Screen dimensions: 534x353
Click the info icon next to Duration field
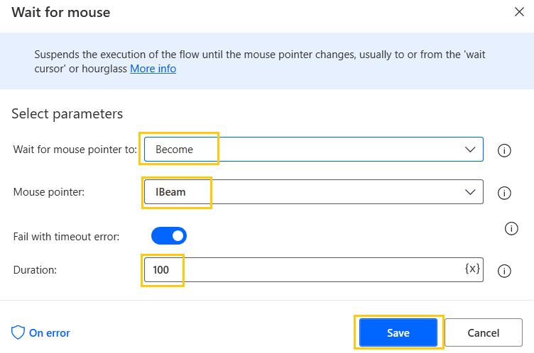[505, 270]
